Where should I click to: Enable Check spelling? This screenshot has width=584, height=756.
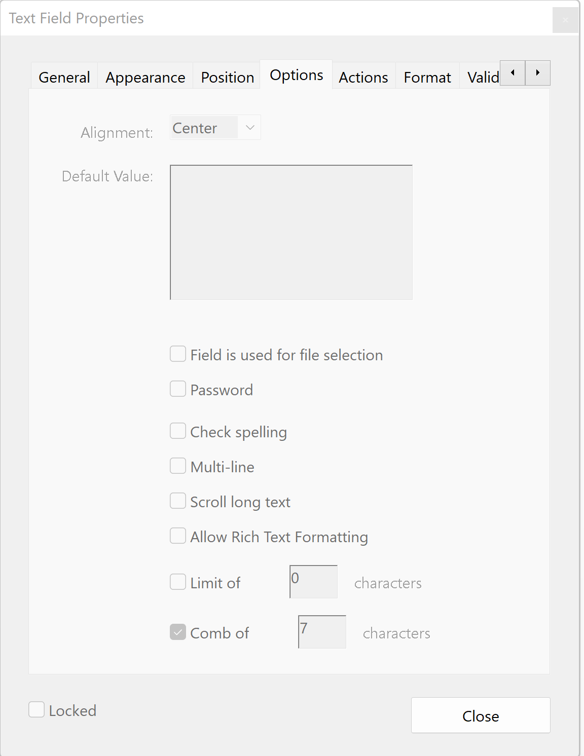click(178, 431)
